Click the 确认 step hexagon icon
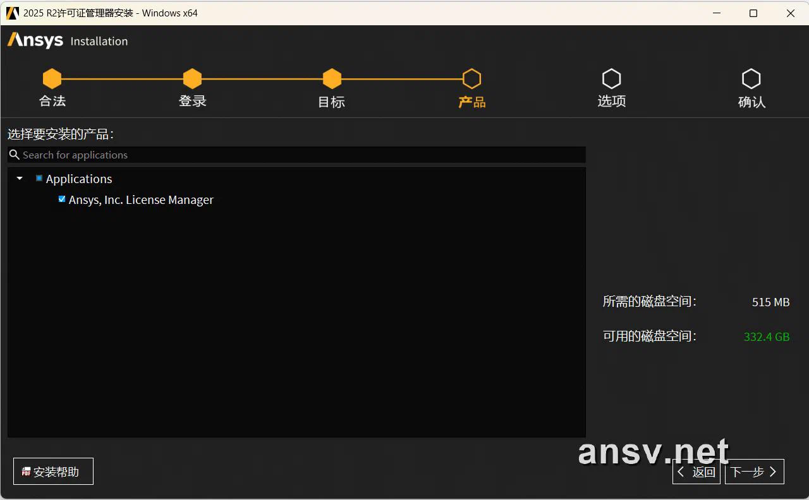The height and width of the screenshot is (500, 809). coord(751,79)
